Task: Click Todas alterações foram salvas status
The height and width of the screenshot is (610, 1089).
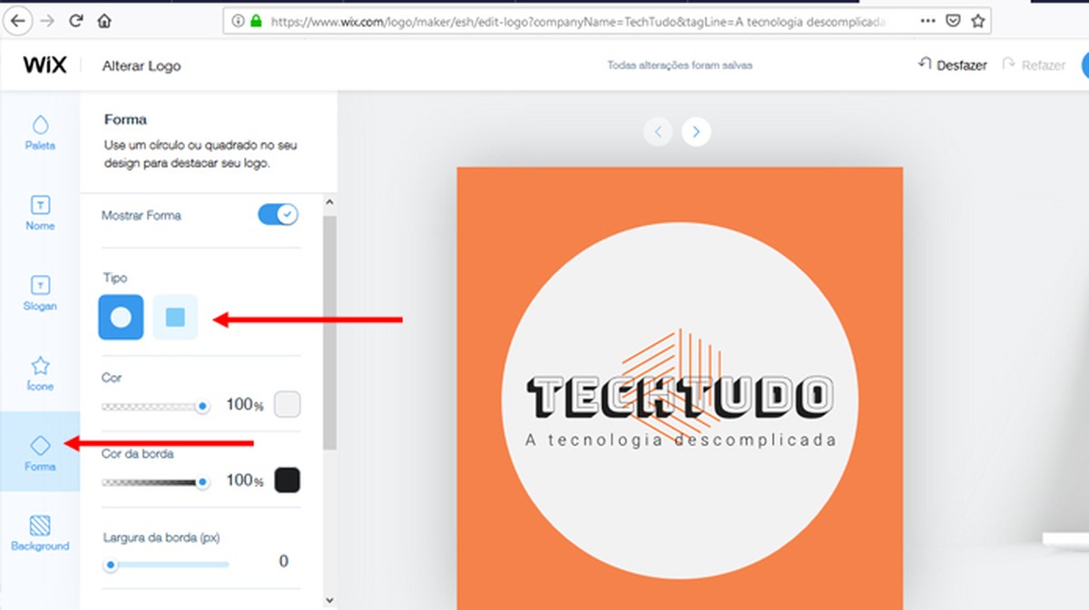Action: tap(680, 65)
